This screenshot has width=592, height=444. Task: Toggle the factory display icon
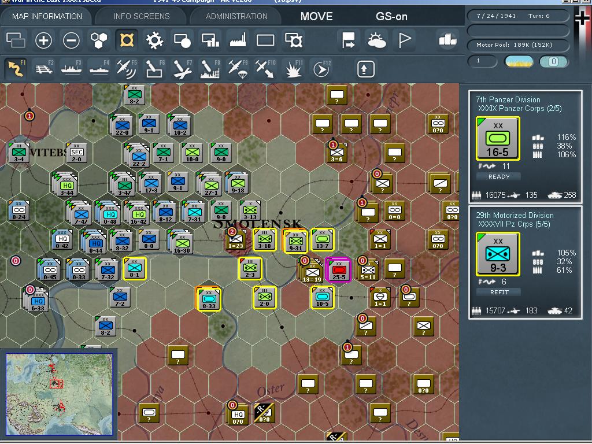[x=238, y=40]
